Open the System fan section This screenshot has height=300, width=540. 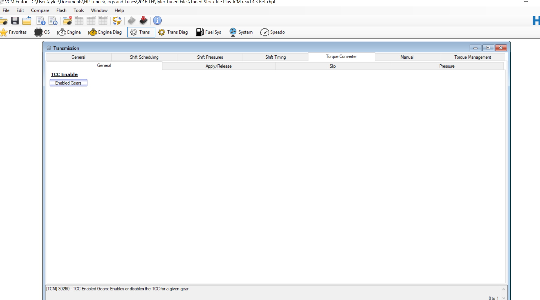click(241, 32)
